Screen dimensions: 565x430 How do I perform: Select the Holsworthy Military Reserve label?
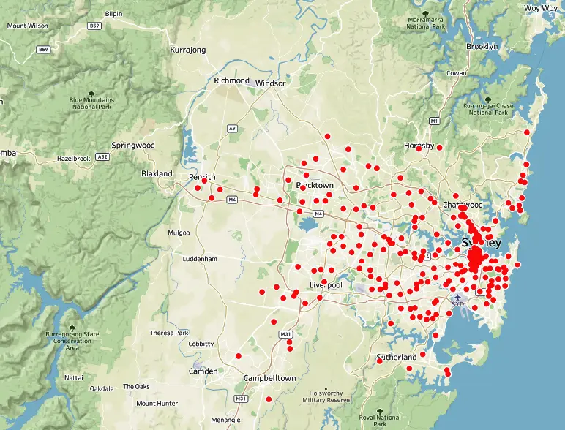click(326, 396)
